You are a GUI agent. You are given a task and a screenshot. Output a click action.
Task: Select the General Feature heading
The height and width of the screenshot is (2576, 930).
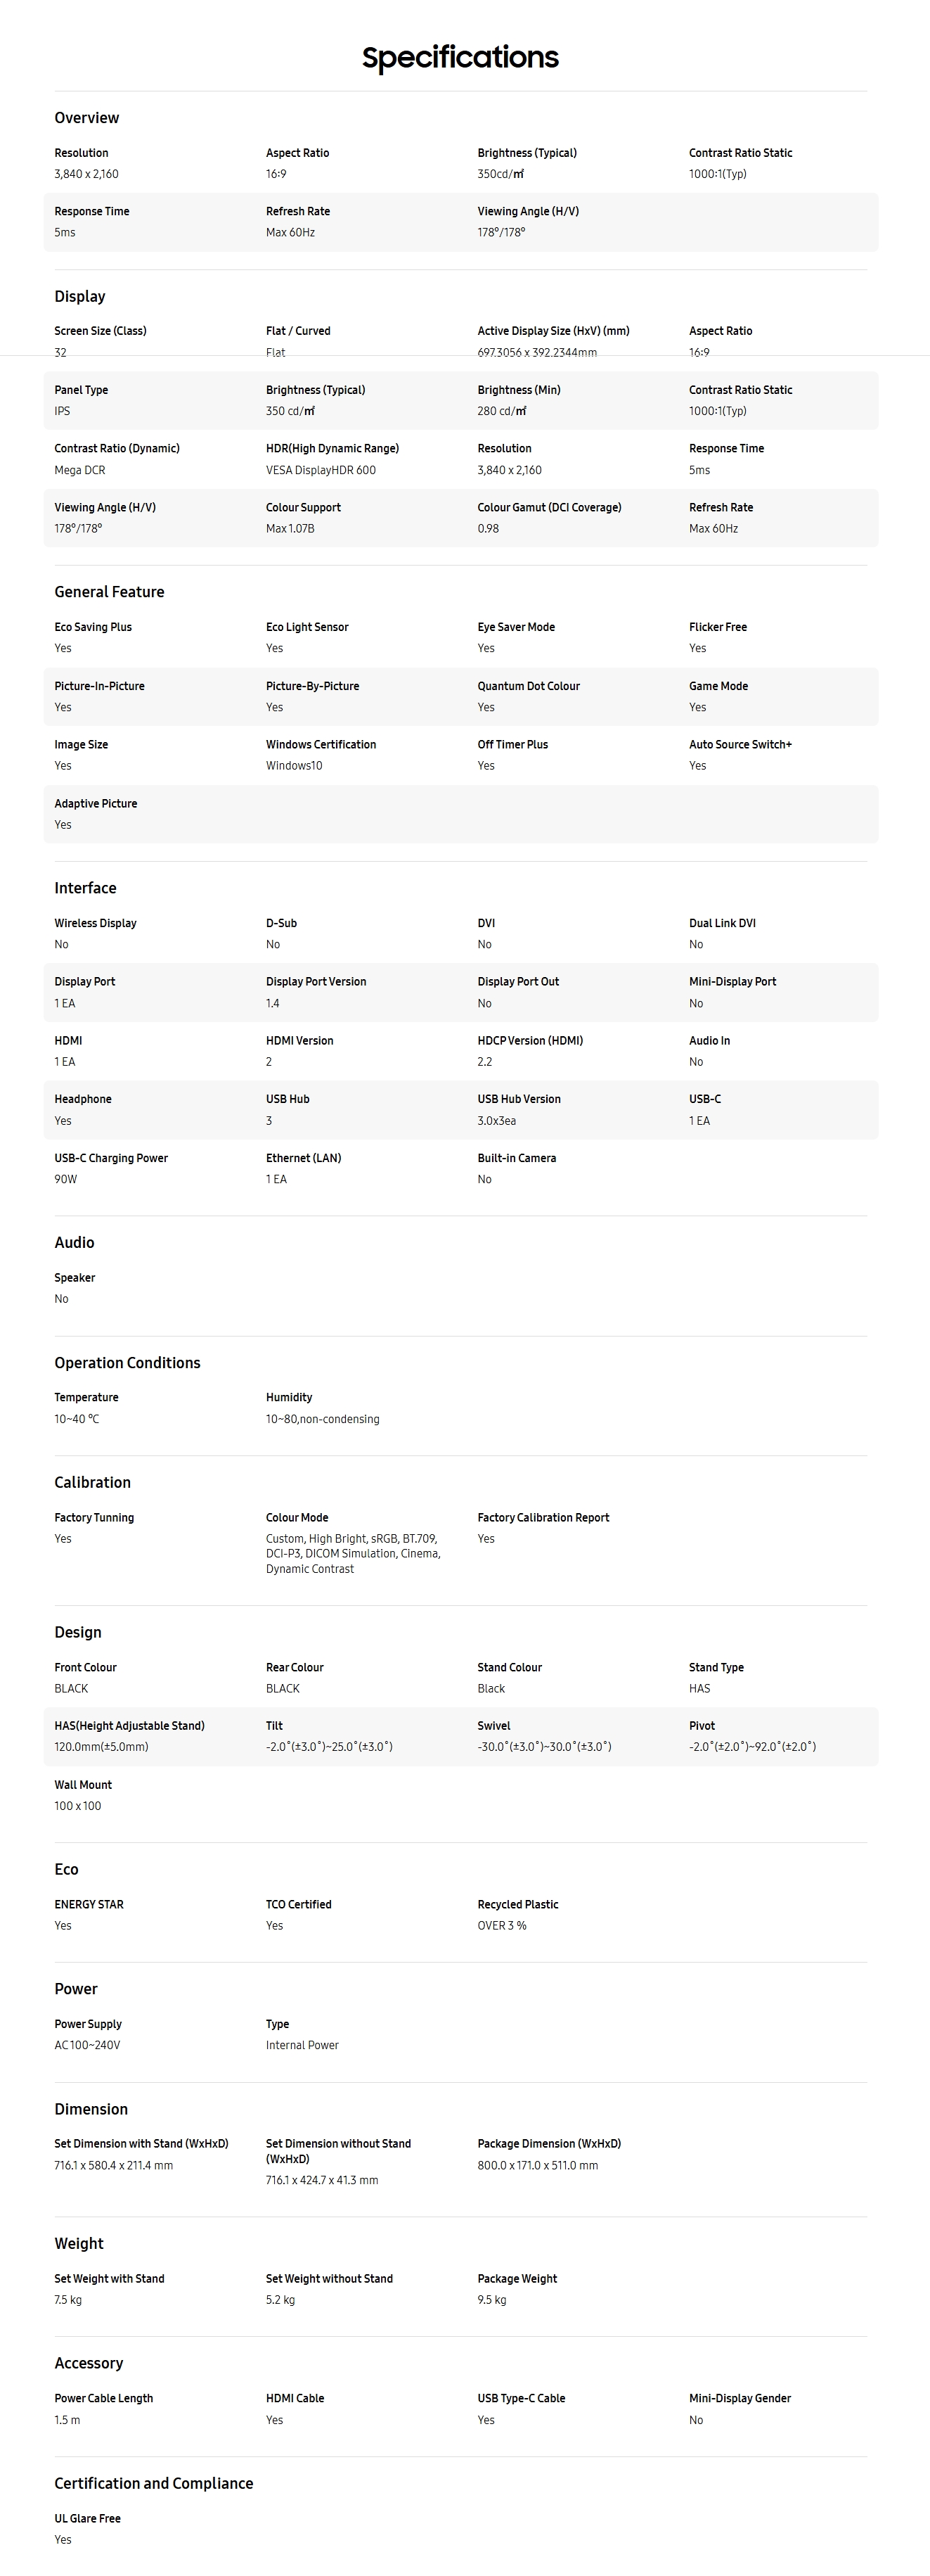click(x=109, y=592)
